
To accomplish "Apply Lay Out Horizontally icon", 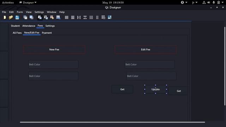I will point(66,17).
